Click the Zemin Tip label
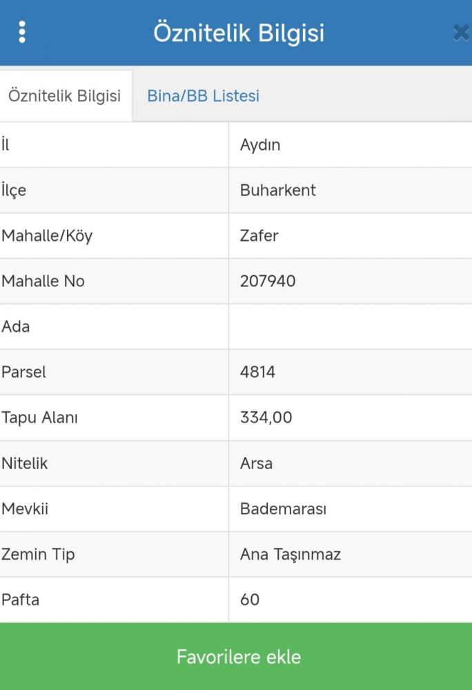Screen dimensions: 472x690 (38, 554)
